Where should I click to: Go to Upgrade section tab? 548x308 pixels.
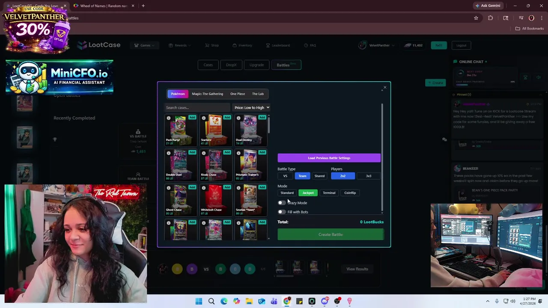pyautogui.click(x=257, y=65)
